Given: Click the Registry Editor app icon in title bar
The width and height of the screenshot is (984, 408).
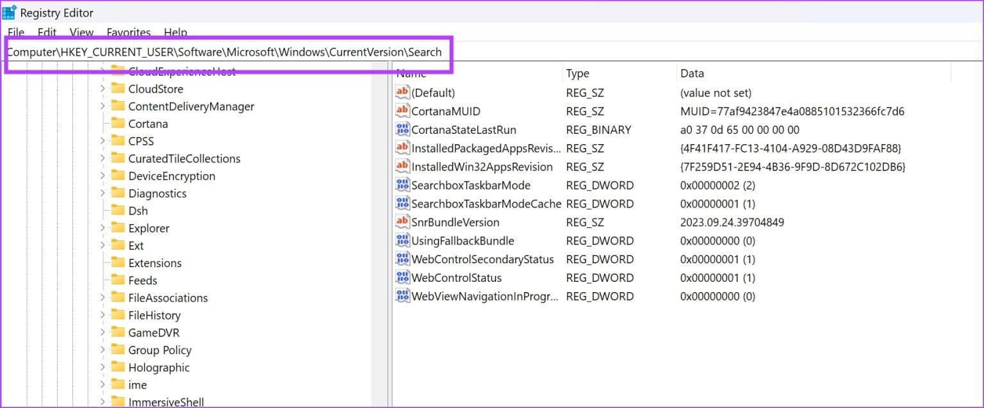Looking at the screenshot, I should coord(9,12).
